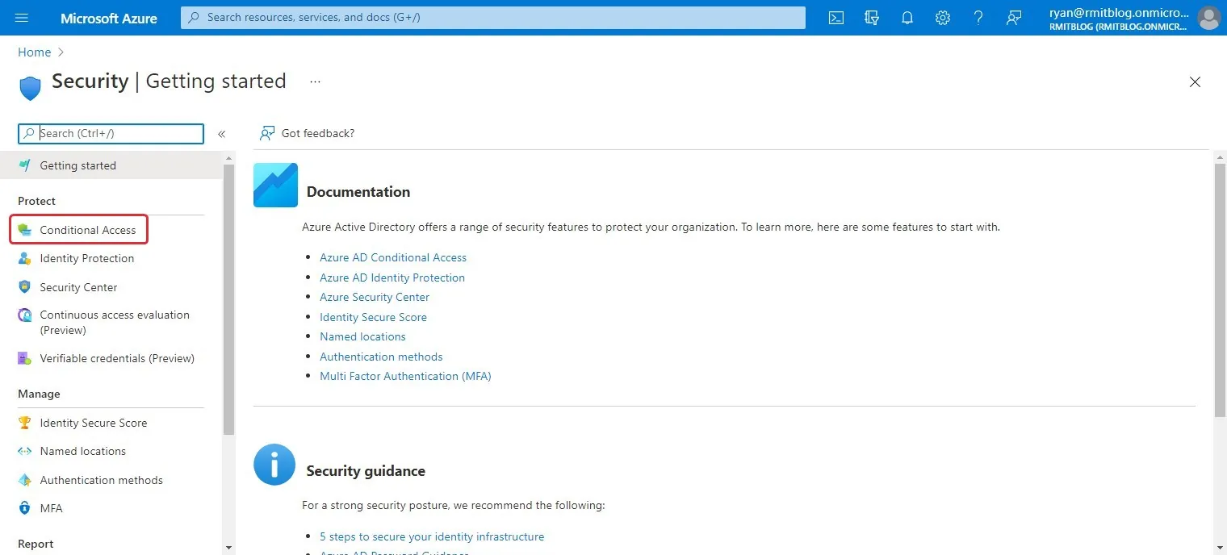1227x555 pixels.
Task: Launch Cloud Shell from the top bar
Action: [x=836, y=18]
